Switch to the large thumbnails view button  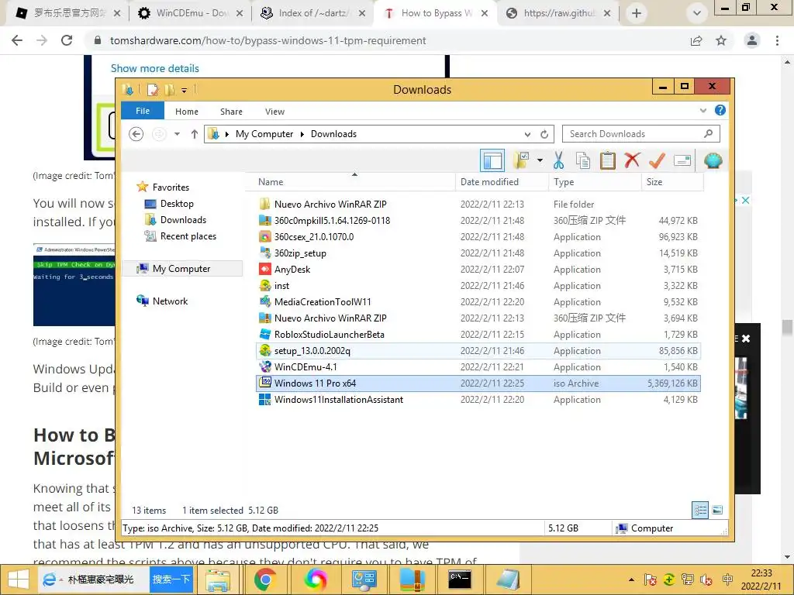tap(717, 510)
